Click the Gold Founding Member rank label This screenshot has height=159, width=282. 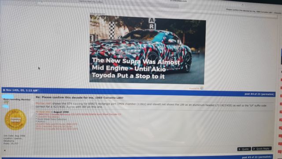pyautogui.click(x=17, y=99)
